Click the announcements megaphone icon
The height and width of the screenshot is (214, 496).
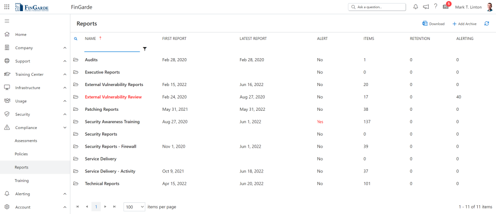pos(426,7)
